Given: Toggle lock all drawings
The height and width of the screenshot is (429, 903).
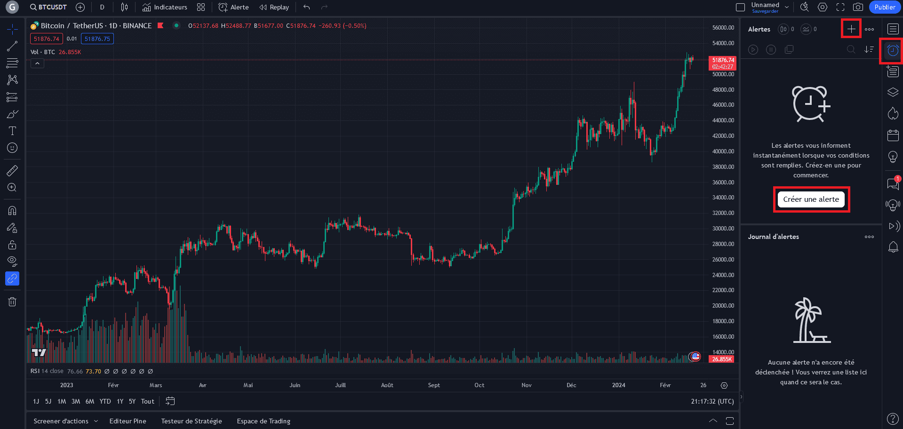Looking at the screenshot, I should (12, 245).
